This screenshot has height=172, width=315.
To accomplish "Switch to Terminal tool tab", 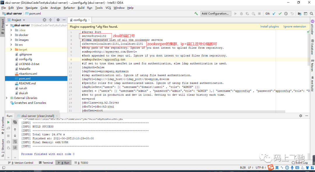I will click(46, 163).
